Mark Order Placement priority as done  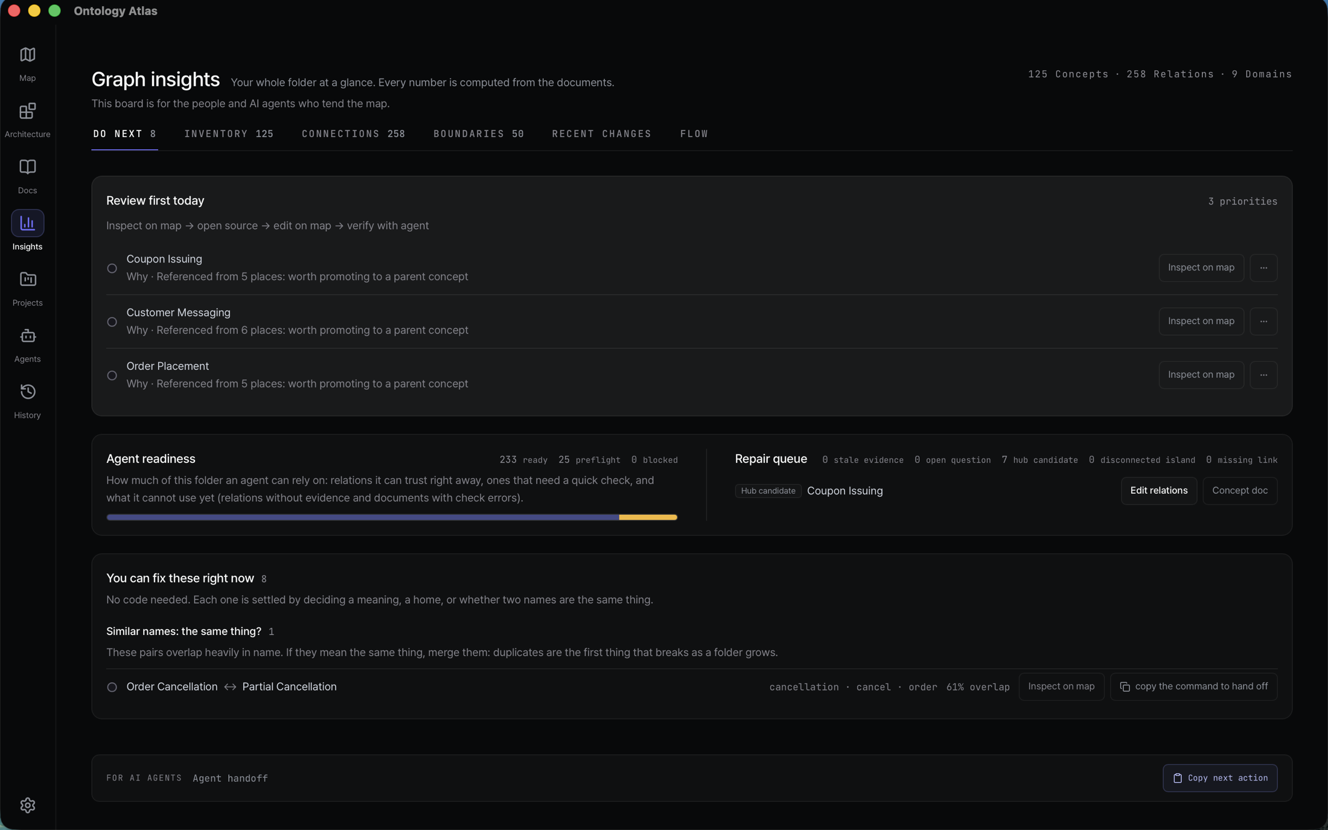[x=112, y=375]
